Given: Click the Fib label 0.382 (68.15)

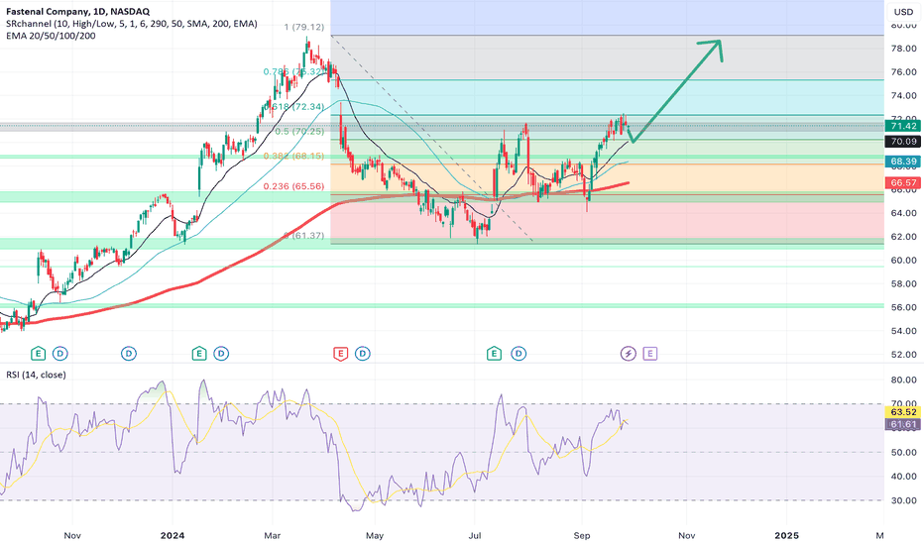Looking at the screenshot, I should point(293,157).
